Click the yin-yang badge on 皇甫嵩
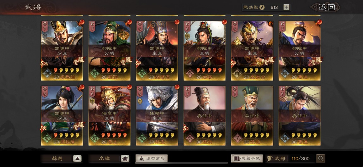 [x=271, y=24]
